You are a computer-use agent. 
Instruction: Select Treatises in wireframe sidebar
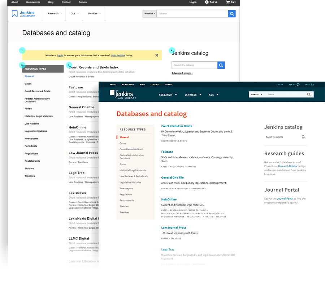click(x=30, y=176)
